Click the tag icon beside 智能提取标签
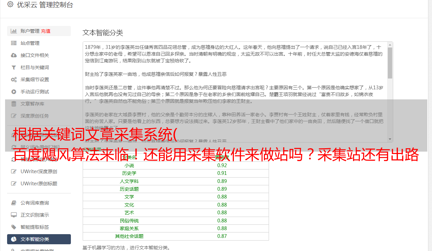 point(13,227)
